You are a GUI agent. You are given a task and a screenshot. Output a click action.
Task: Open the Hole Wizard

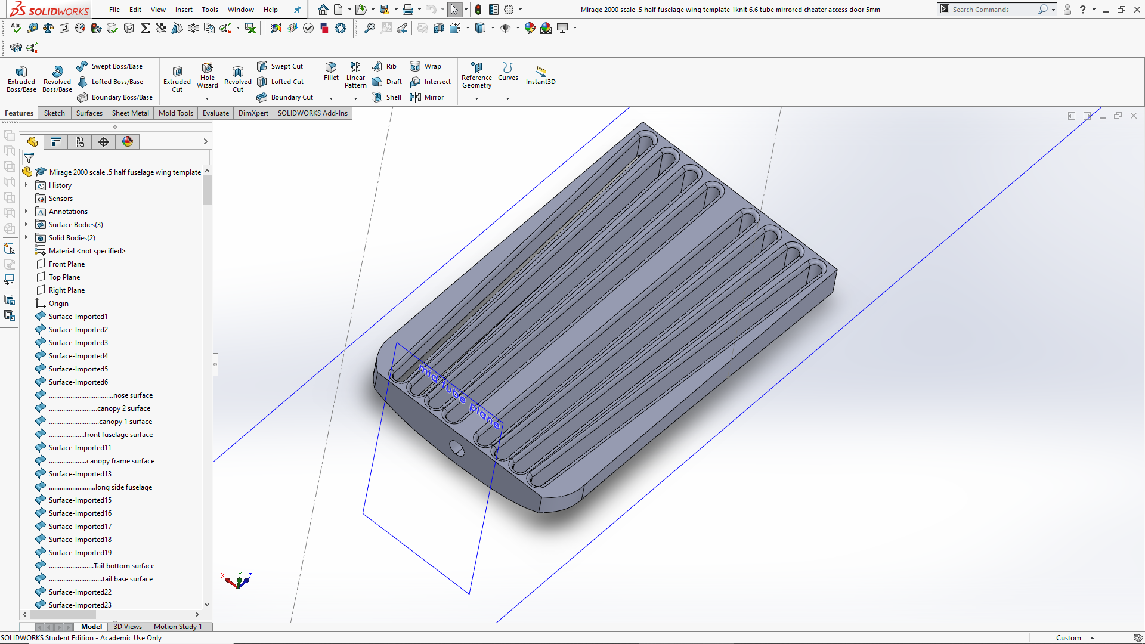point(208,76)
